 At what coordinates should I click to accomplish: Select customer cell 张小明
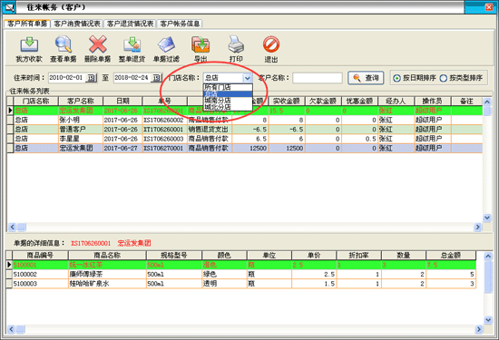[81, 120]
